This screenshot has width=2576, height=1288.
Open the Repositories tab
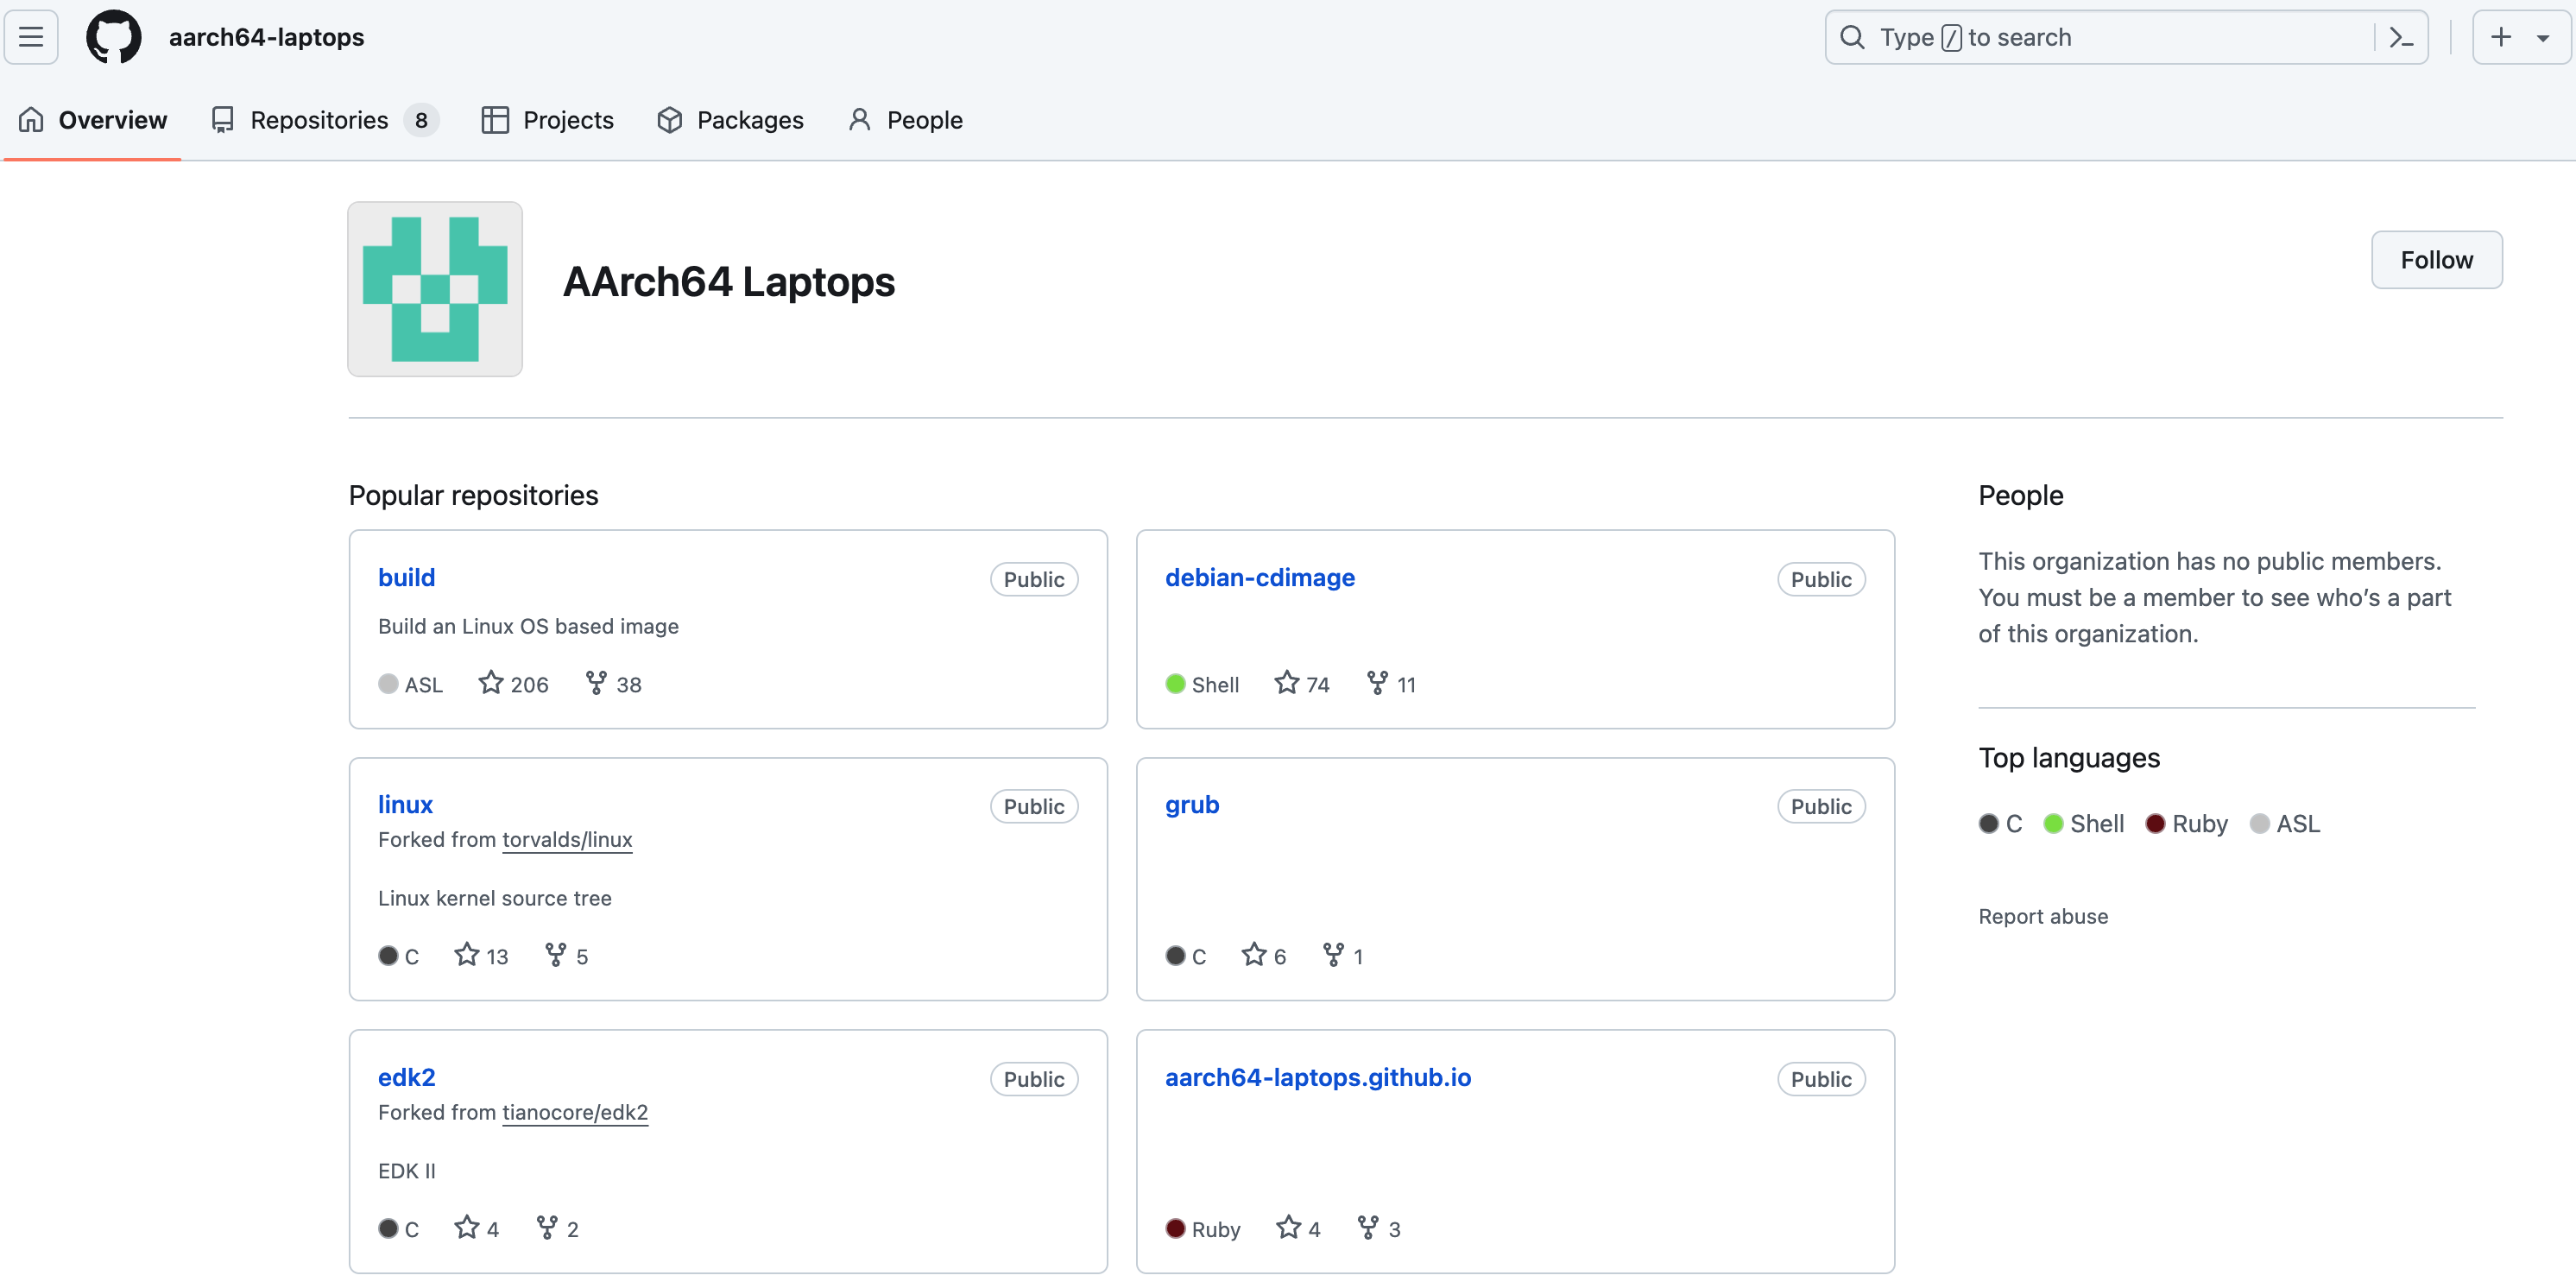click(324, 120)
